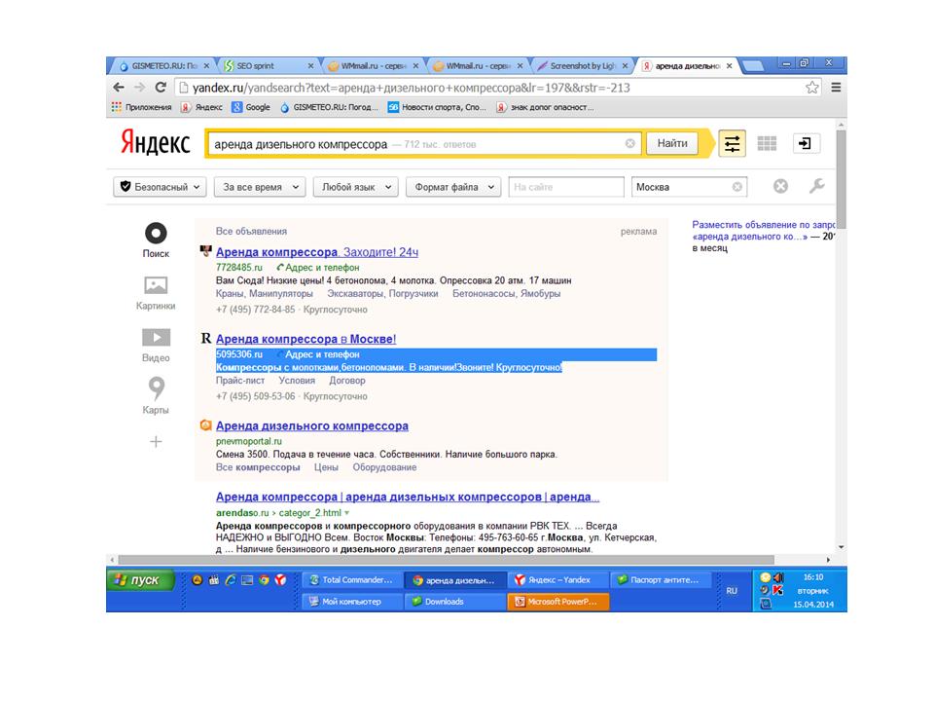This screenshot has width=934, height=701.
Task: Open the Chrome hamburger menu
Action: [836, 88]
